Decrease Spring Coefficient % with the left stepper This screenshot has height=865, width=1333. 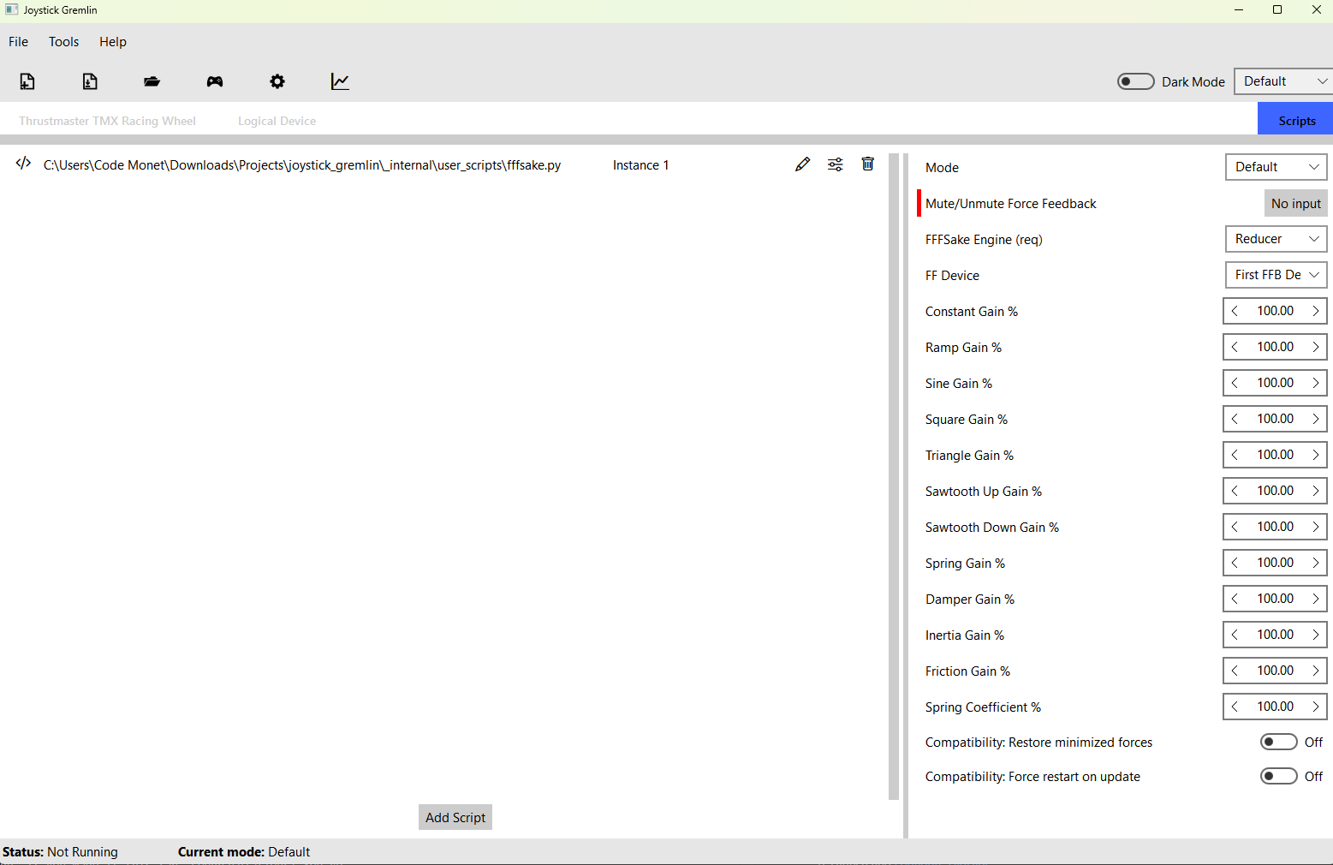pyautogui.click(x=1235, y=707)
